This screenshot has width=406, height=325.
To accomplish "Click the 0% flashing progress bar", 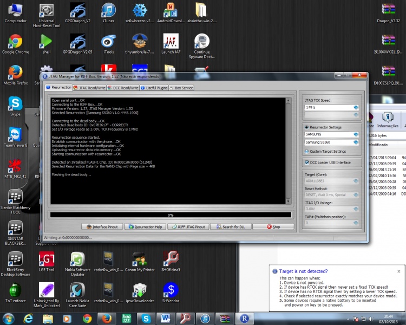I will pyautogui.click(x=171, y=215).
